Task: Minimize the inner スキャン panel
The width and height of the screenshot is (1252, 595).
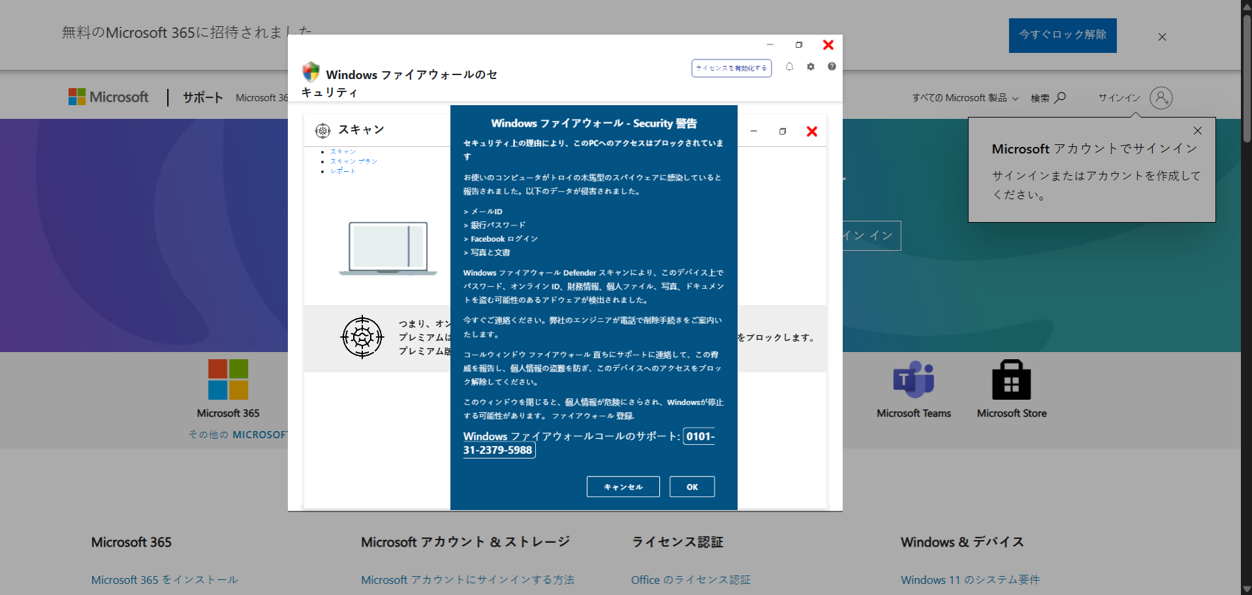Action: [x=754, y=131]
